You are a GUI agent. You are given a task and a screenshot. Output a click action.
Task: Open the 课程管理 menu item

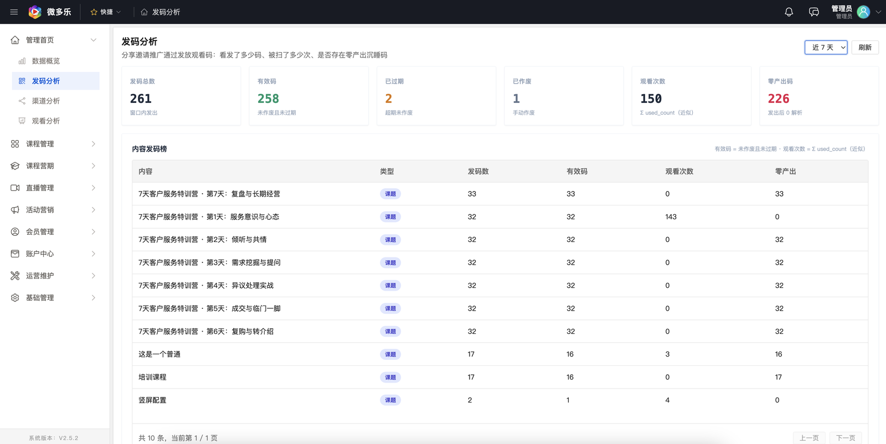click(54, 144)
